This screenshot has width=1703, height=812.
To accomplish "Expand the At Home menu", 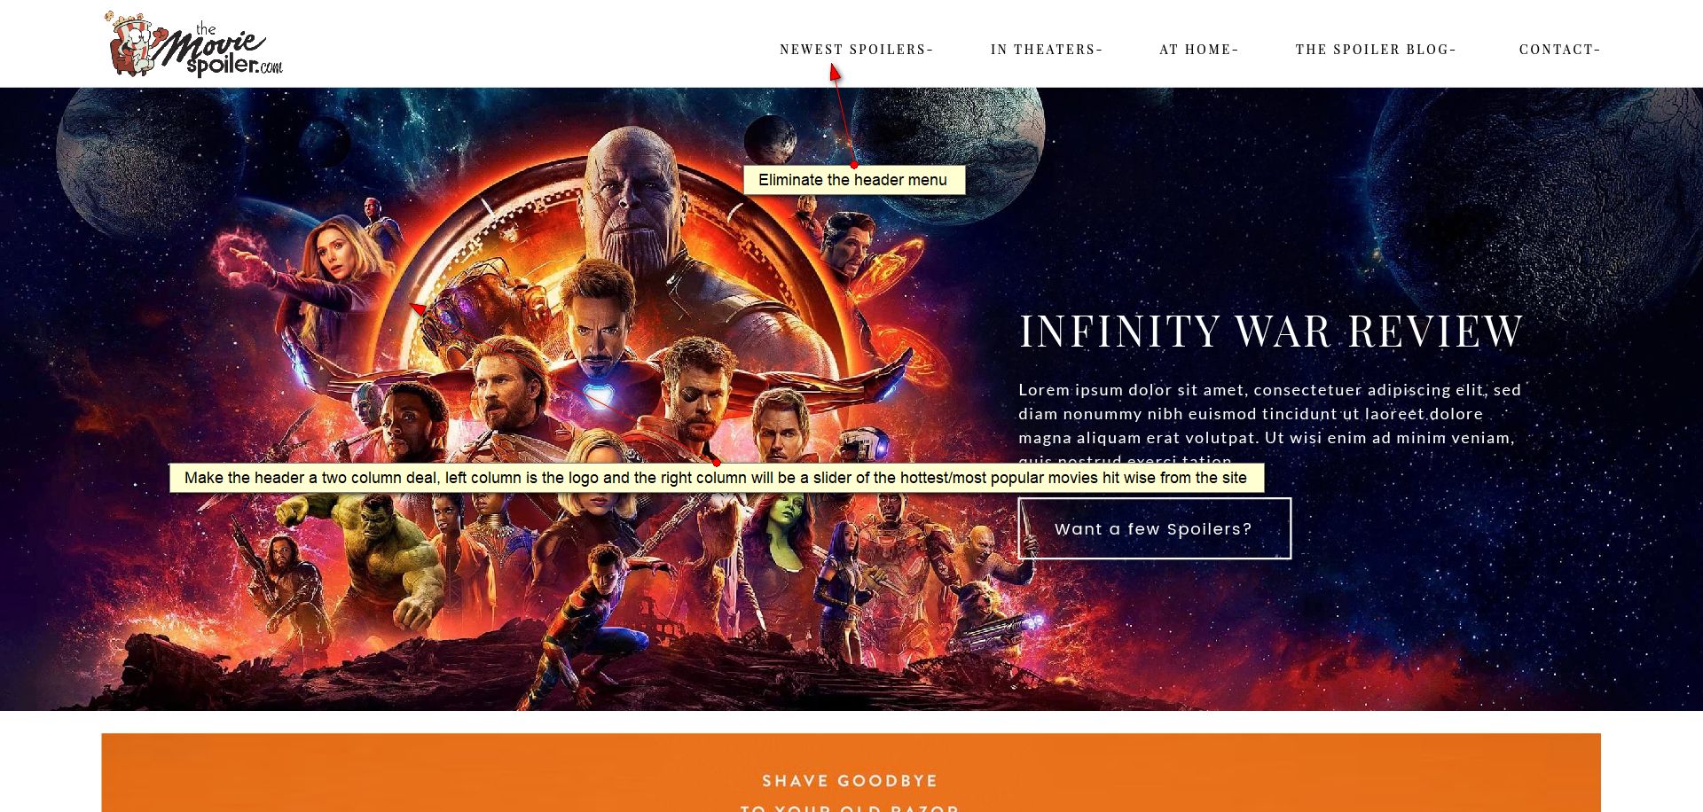I will point(1198,50).
